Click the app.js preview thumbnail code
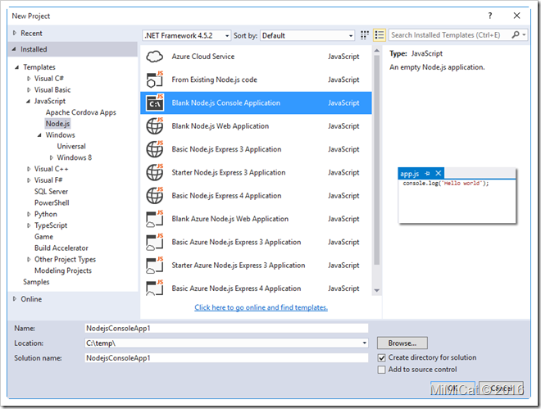This screenshot has width=541, height=409. click(446, 183)
